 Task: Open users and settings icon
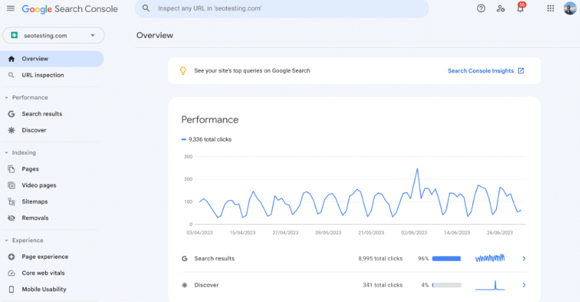click(500, 8)
